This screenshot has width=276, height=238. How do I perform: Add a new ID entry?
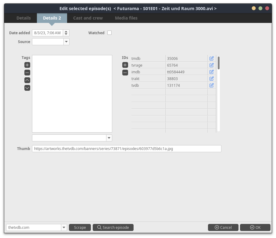pyautogui.click(x=125, y=65)
